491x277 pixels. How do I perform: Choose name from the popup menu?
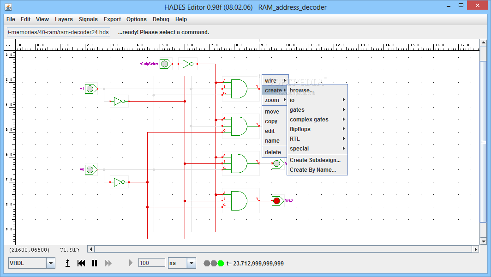tap(275, 141)
